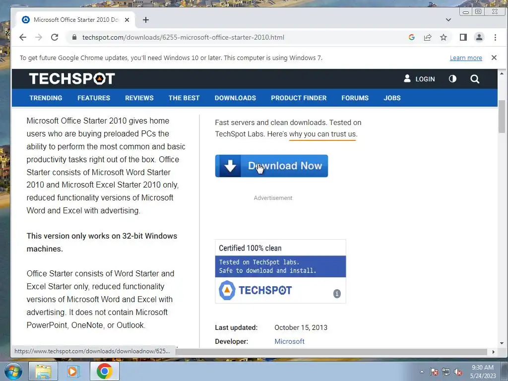Click the vertical scrollbar thumb
This screenshot has width=508, height=381.
502,117
